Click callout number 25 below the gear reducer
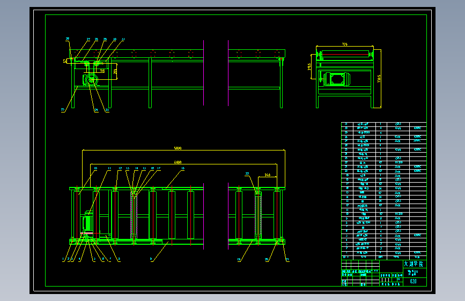This screenshot has width=465, height=301. click(x=107, y=110)
